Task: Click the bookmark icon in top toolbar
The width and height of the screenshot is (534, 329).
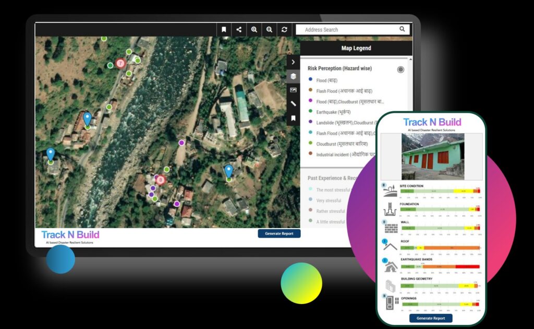Action: tap(224, 30)
